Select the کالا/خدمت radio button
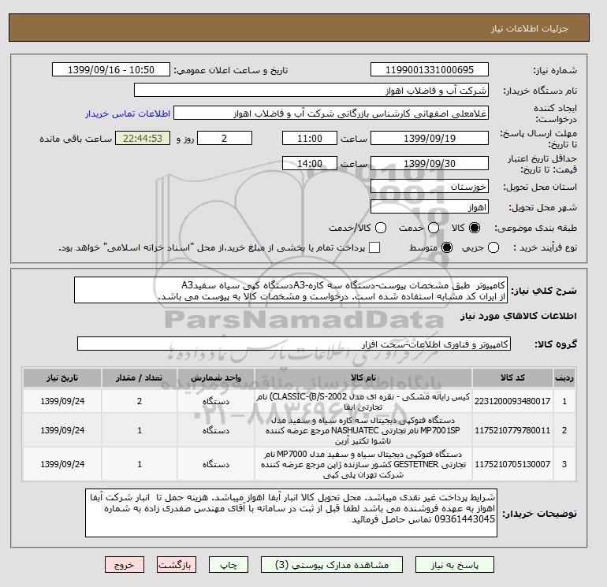The image size is (607, 587). tap(381, 228)
